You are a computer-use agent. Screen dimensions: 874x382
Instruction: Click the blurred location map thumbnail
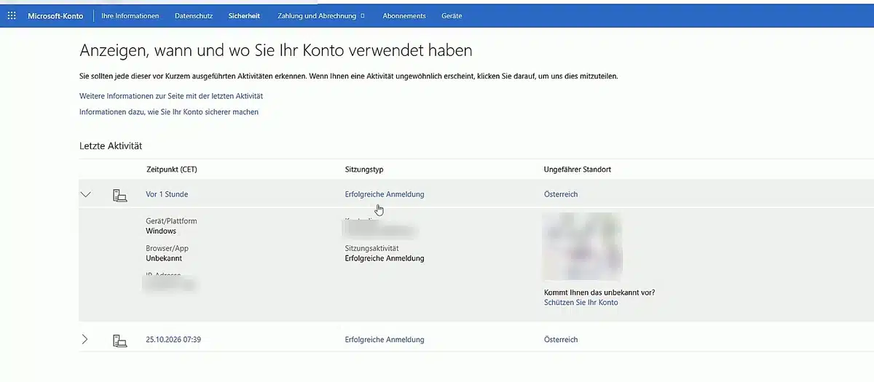coord(583,246)
